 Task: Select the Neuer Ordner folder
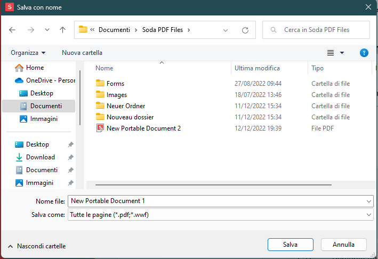126,106
